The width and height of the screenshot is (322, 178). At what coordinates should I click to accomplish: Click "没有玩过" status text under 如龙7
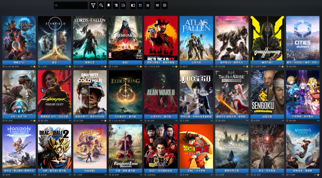[151, 175]
